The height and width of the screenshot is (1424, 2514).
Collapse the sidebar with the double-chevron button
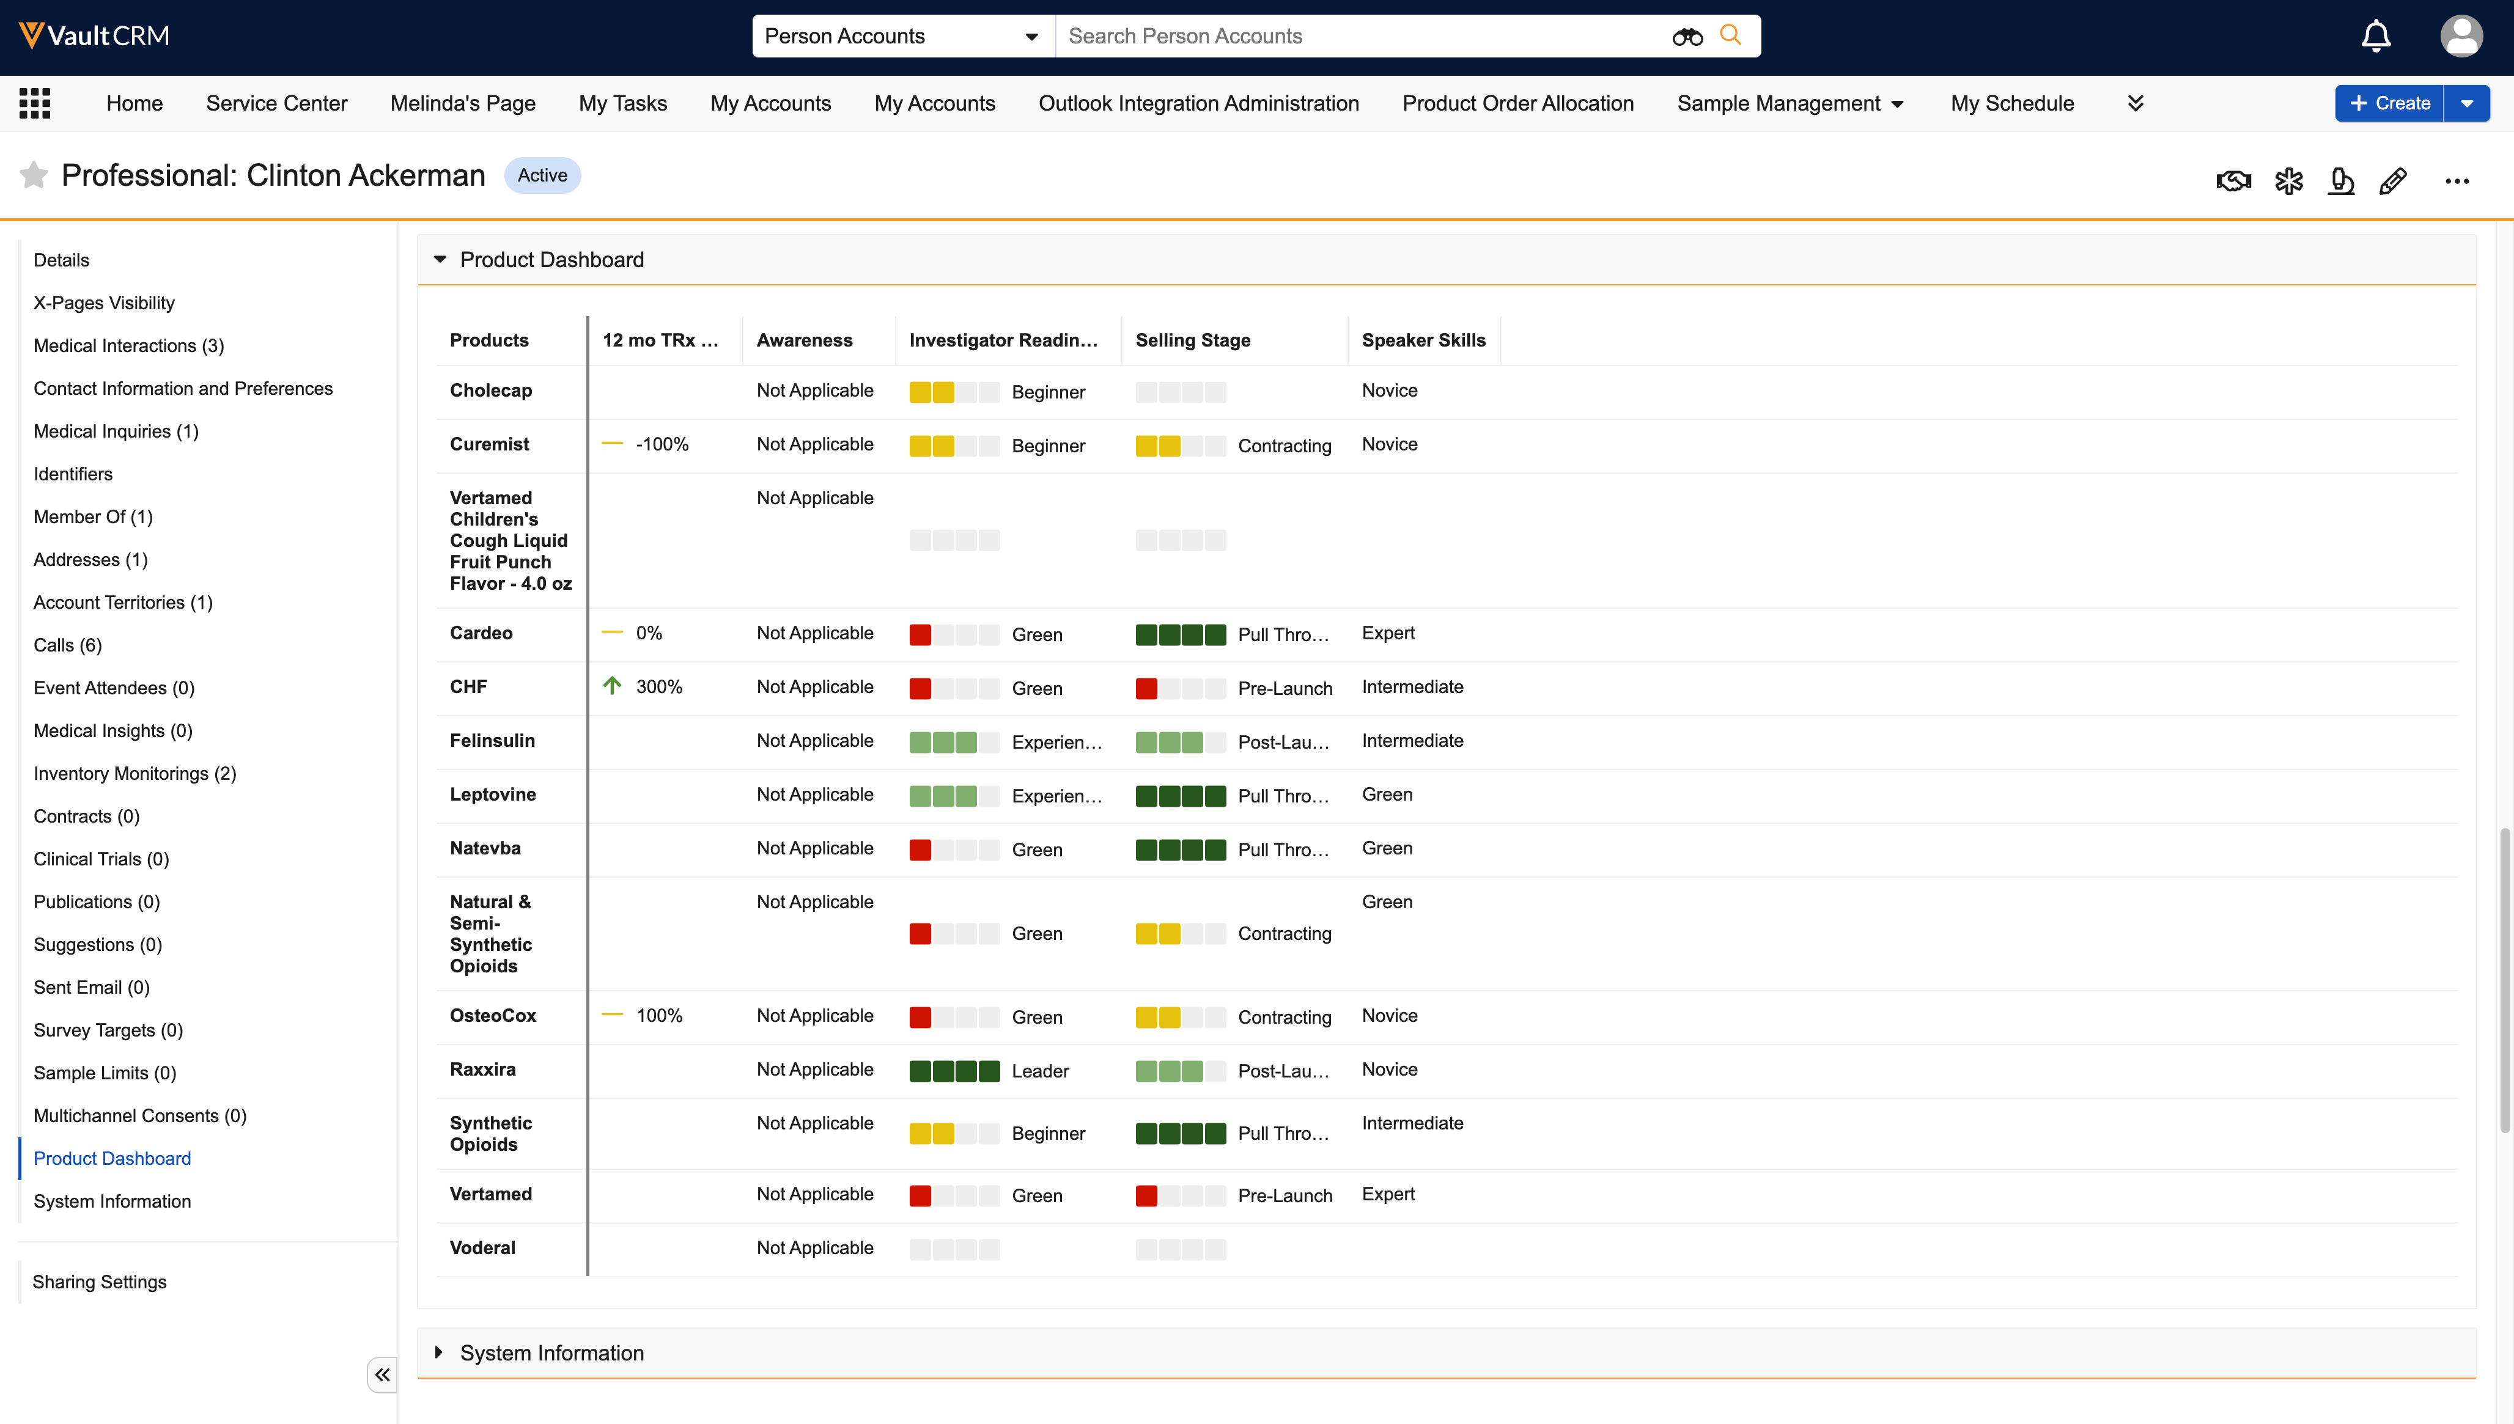382,1374
